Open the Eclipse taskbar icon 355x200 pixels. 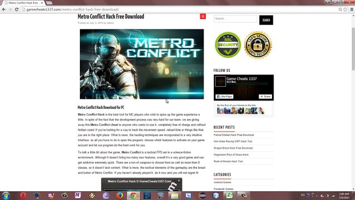click(202, 196)
